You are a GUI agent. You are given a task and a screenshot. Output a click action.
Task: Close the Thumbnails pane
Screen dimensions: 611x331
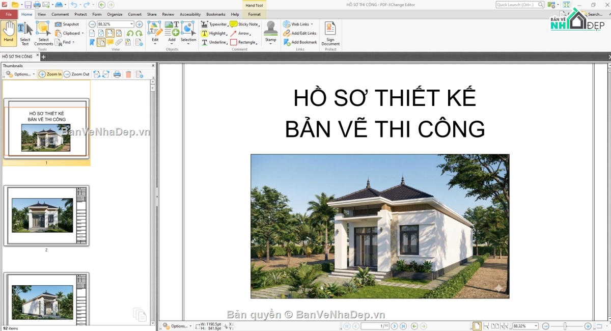pyautogui.click(x=152, y=66)
